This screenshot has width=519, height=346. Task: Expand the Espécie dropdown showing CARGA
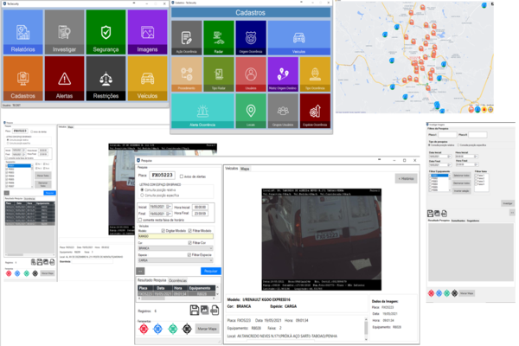(180, 258)
